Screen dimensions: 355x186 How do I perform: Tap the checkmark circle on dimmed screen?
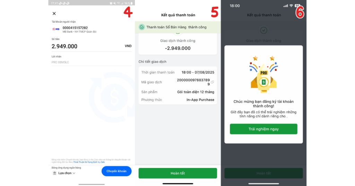point(263,30)
